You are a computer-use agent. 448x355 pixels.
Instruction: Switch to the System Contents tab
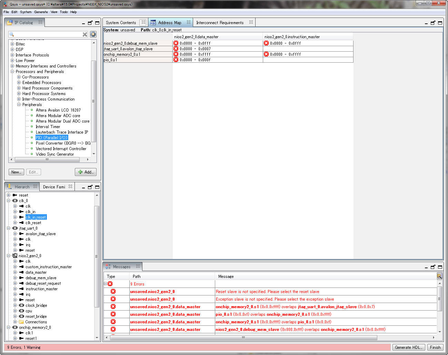click(x=121, y=23)
